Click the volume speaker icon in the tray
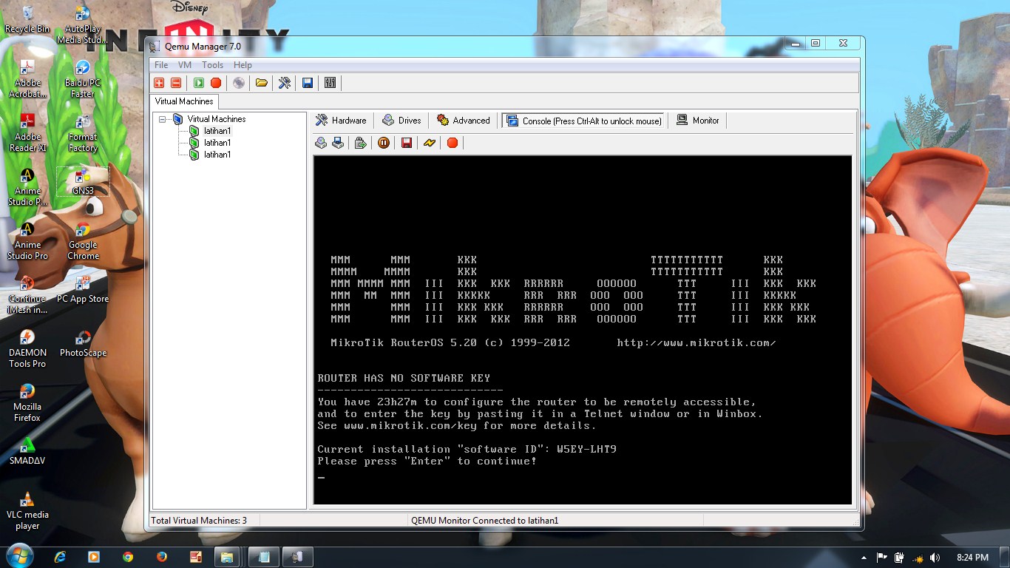The height and width of the screenshot is (568, 1010). [x=935, y=557]
